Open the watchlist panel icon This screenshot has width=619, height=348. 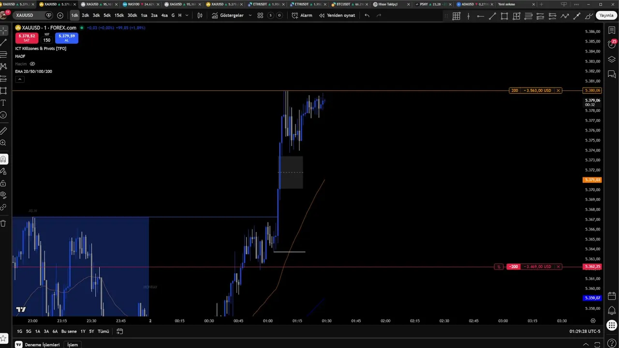tap(612, 30)
